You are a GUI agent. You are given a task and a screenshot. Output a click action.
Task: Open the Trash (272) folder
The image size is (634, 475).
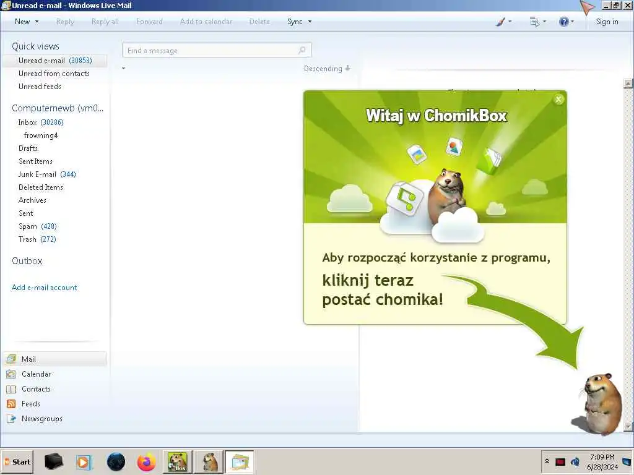tap(37, 239)
